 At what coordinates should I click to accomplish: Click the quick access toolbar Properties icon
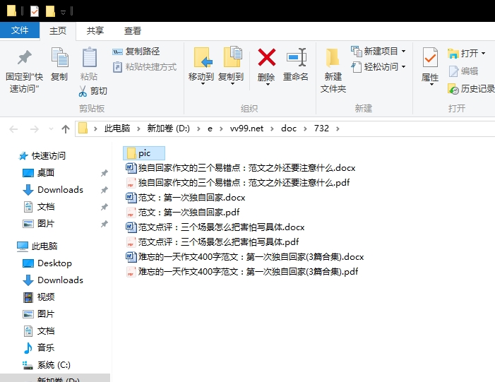34,11
